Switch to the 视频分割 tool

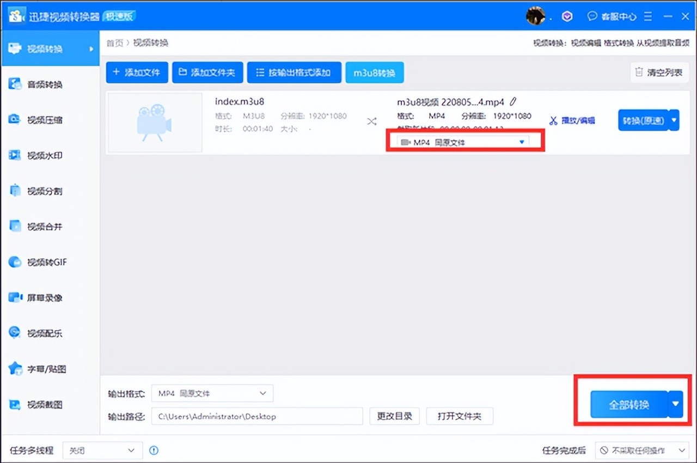point(38,191)
